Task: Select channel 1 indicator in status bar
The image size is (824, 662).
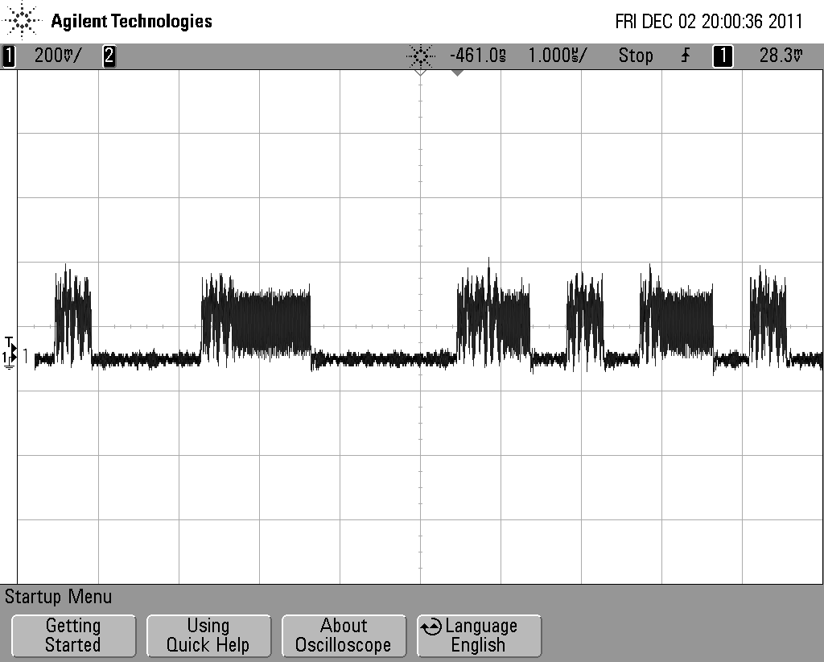Action: (x=8, y=56)
